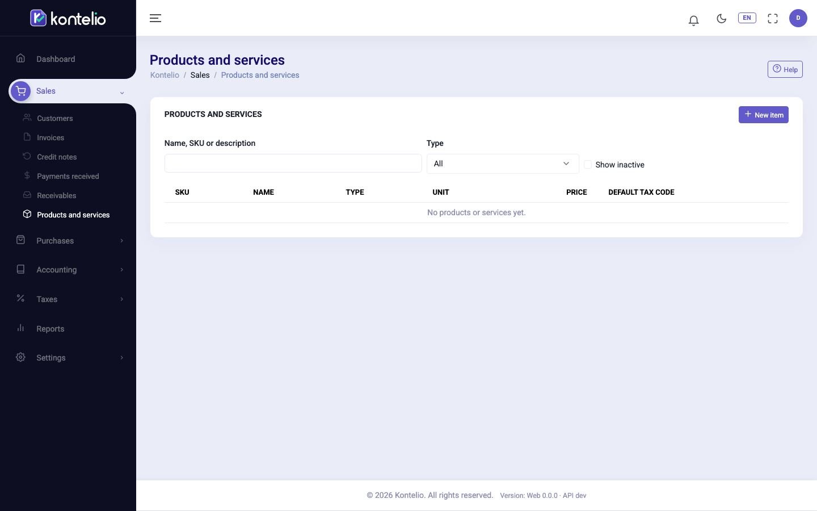Click the Accounting book icon

pyautogui.click(x=21, y=269)
